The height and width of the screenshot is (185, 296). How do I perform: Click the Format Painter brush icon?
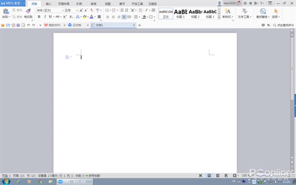(28, 11)
